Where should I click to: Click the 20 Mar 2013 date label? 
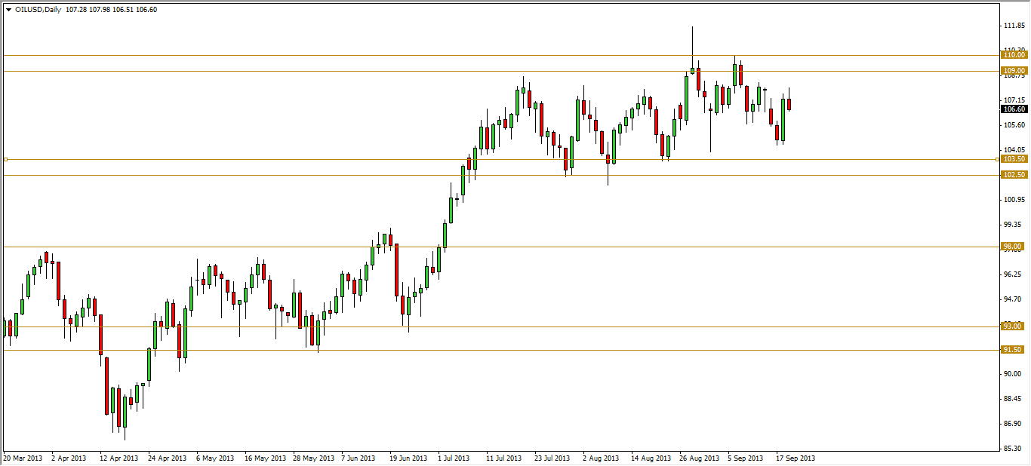pyautogui.click(x=23, y=458)
